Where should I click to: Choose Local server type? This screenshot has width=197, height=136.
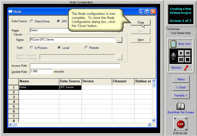pyautogui.click(x=59, y=48)
